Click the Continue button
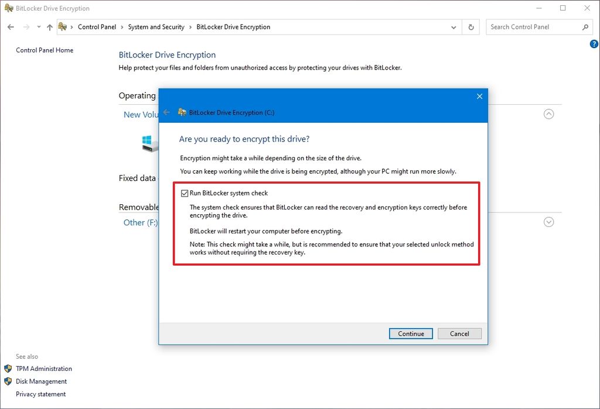The width and height of the screenshot is (600, 409). 411,334
